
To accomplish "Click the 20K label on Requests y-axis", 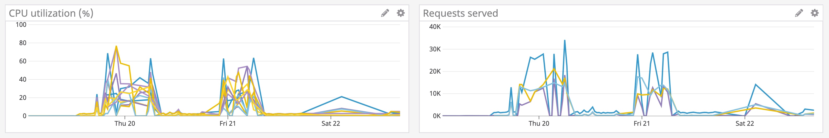I will coord(435,71).
